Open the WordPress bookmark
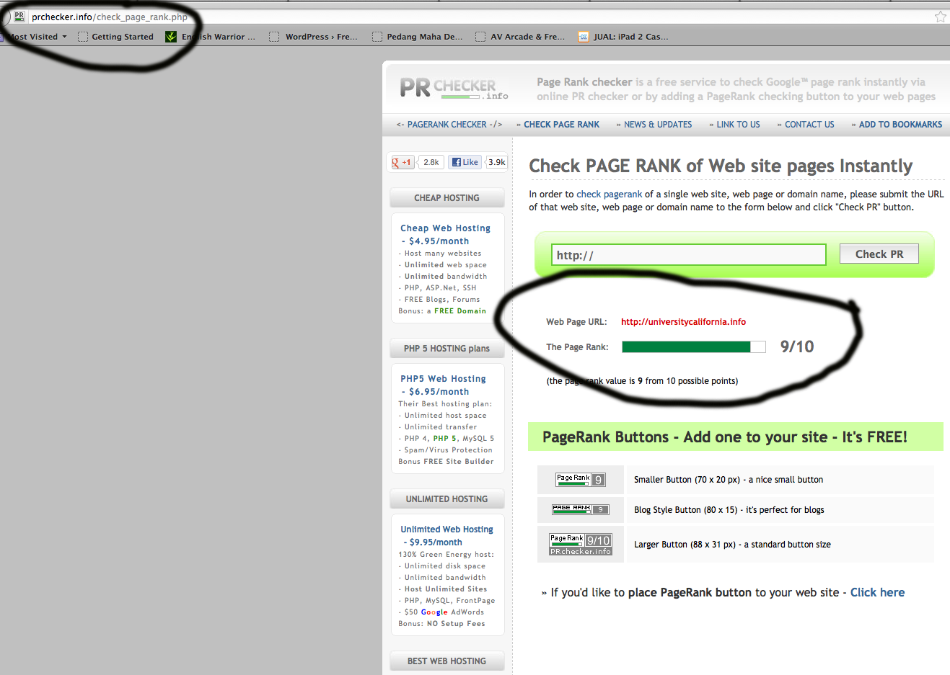Image resolution: width=950 pixels, height=675 pixels. [x=313, y=37]
